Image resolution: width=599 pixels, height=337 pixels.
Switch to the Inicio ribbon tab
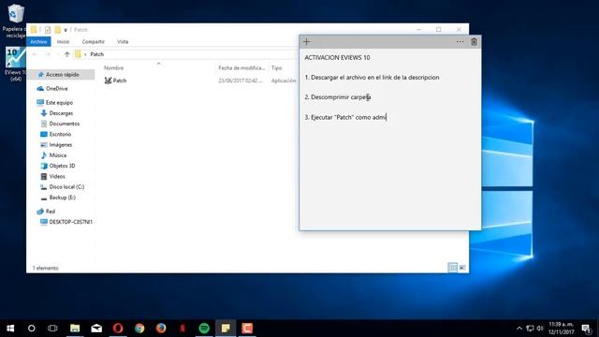coord(63,41)
